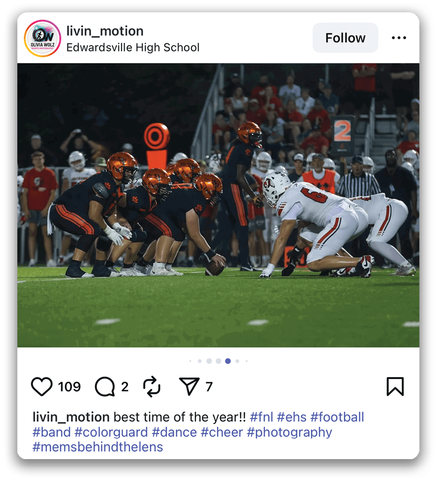436x481 pixels.
Task: Like the post with heart icon
Action: click(42, 387)
